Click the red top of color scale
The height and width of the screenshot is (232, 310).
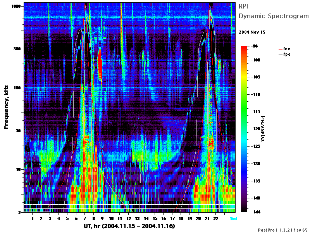pos(244,48)
